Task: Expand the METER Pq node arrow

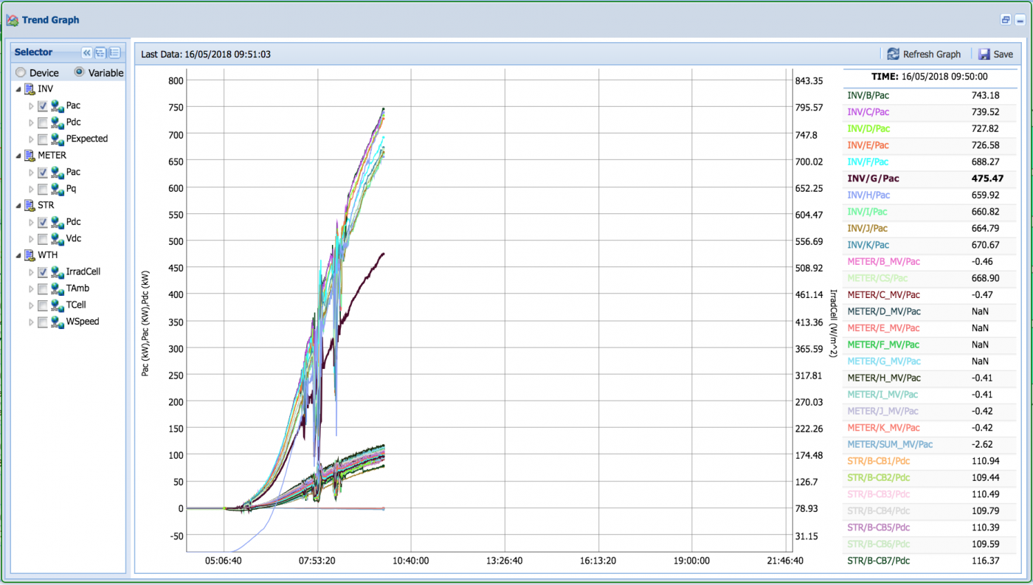Action: tap(31, 189)
